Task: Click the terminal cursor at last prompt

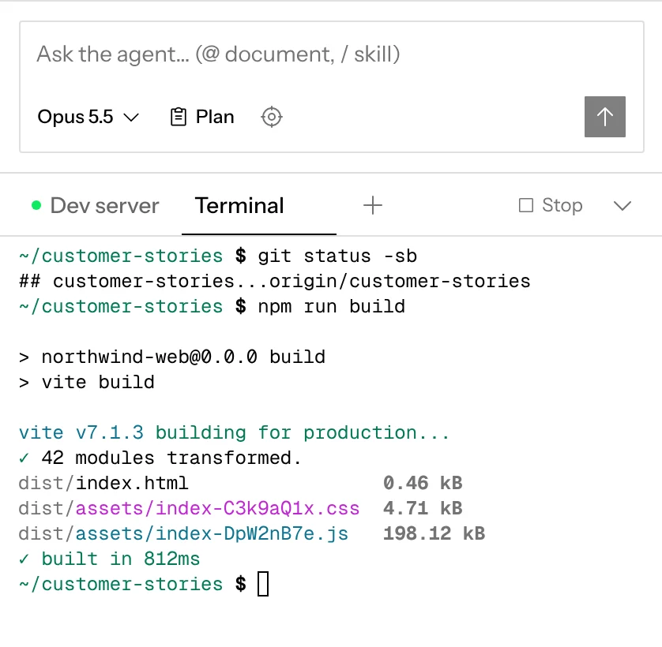Action: coord(263,584)
